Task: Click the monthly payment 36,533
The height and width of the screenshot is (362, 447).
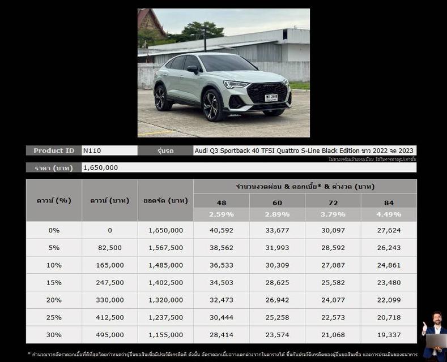Action: click(222, 265)
